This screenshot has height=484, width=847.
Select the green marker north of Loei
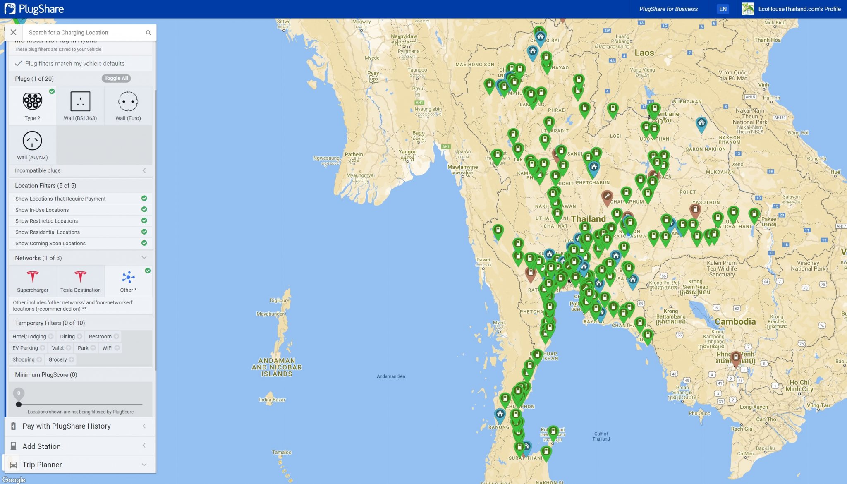613,110
